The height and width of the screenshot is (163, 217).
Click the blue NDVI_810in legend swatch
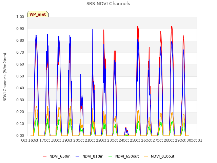(x=78, y=157)
